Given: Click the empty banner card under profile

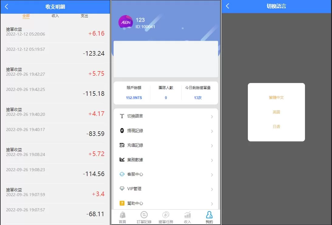Looking at the screenshot, I should point(166,59).
